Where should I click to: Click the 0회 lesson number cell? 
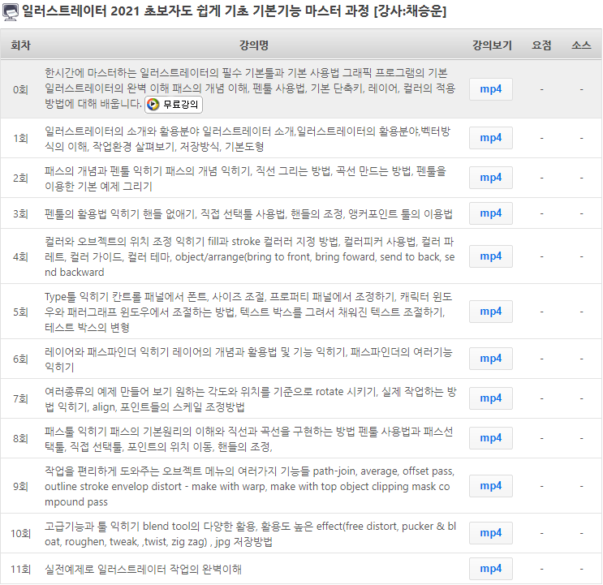pos(21,89)
